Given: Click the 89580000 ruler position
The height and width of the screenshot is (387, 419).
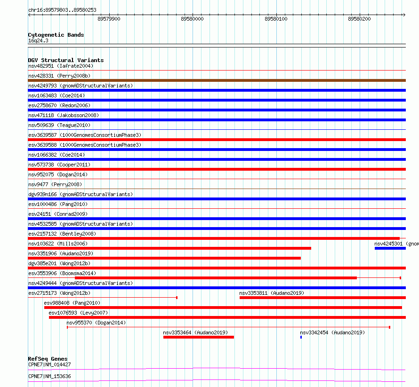Looking at the screenshot, I should coord(193,19).
